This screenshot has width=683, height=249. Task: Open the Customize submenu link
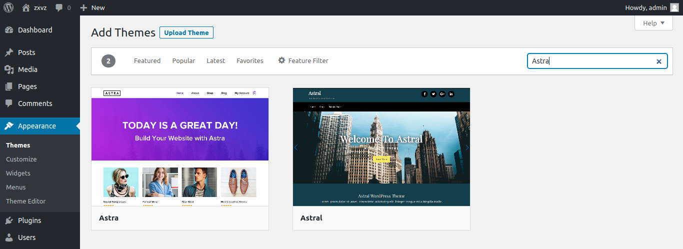click(21, 159)
